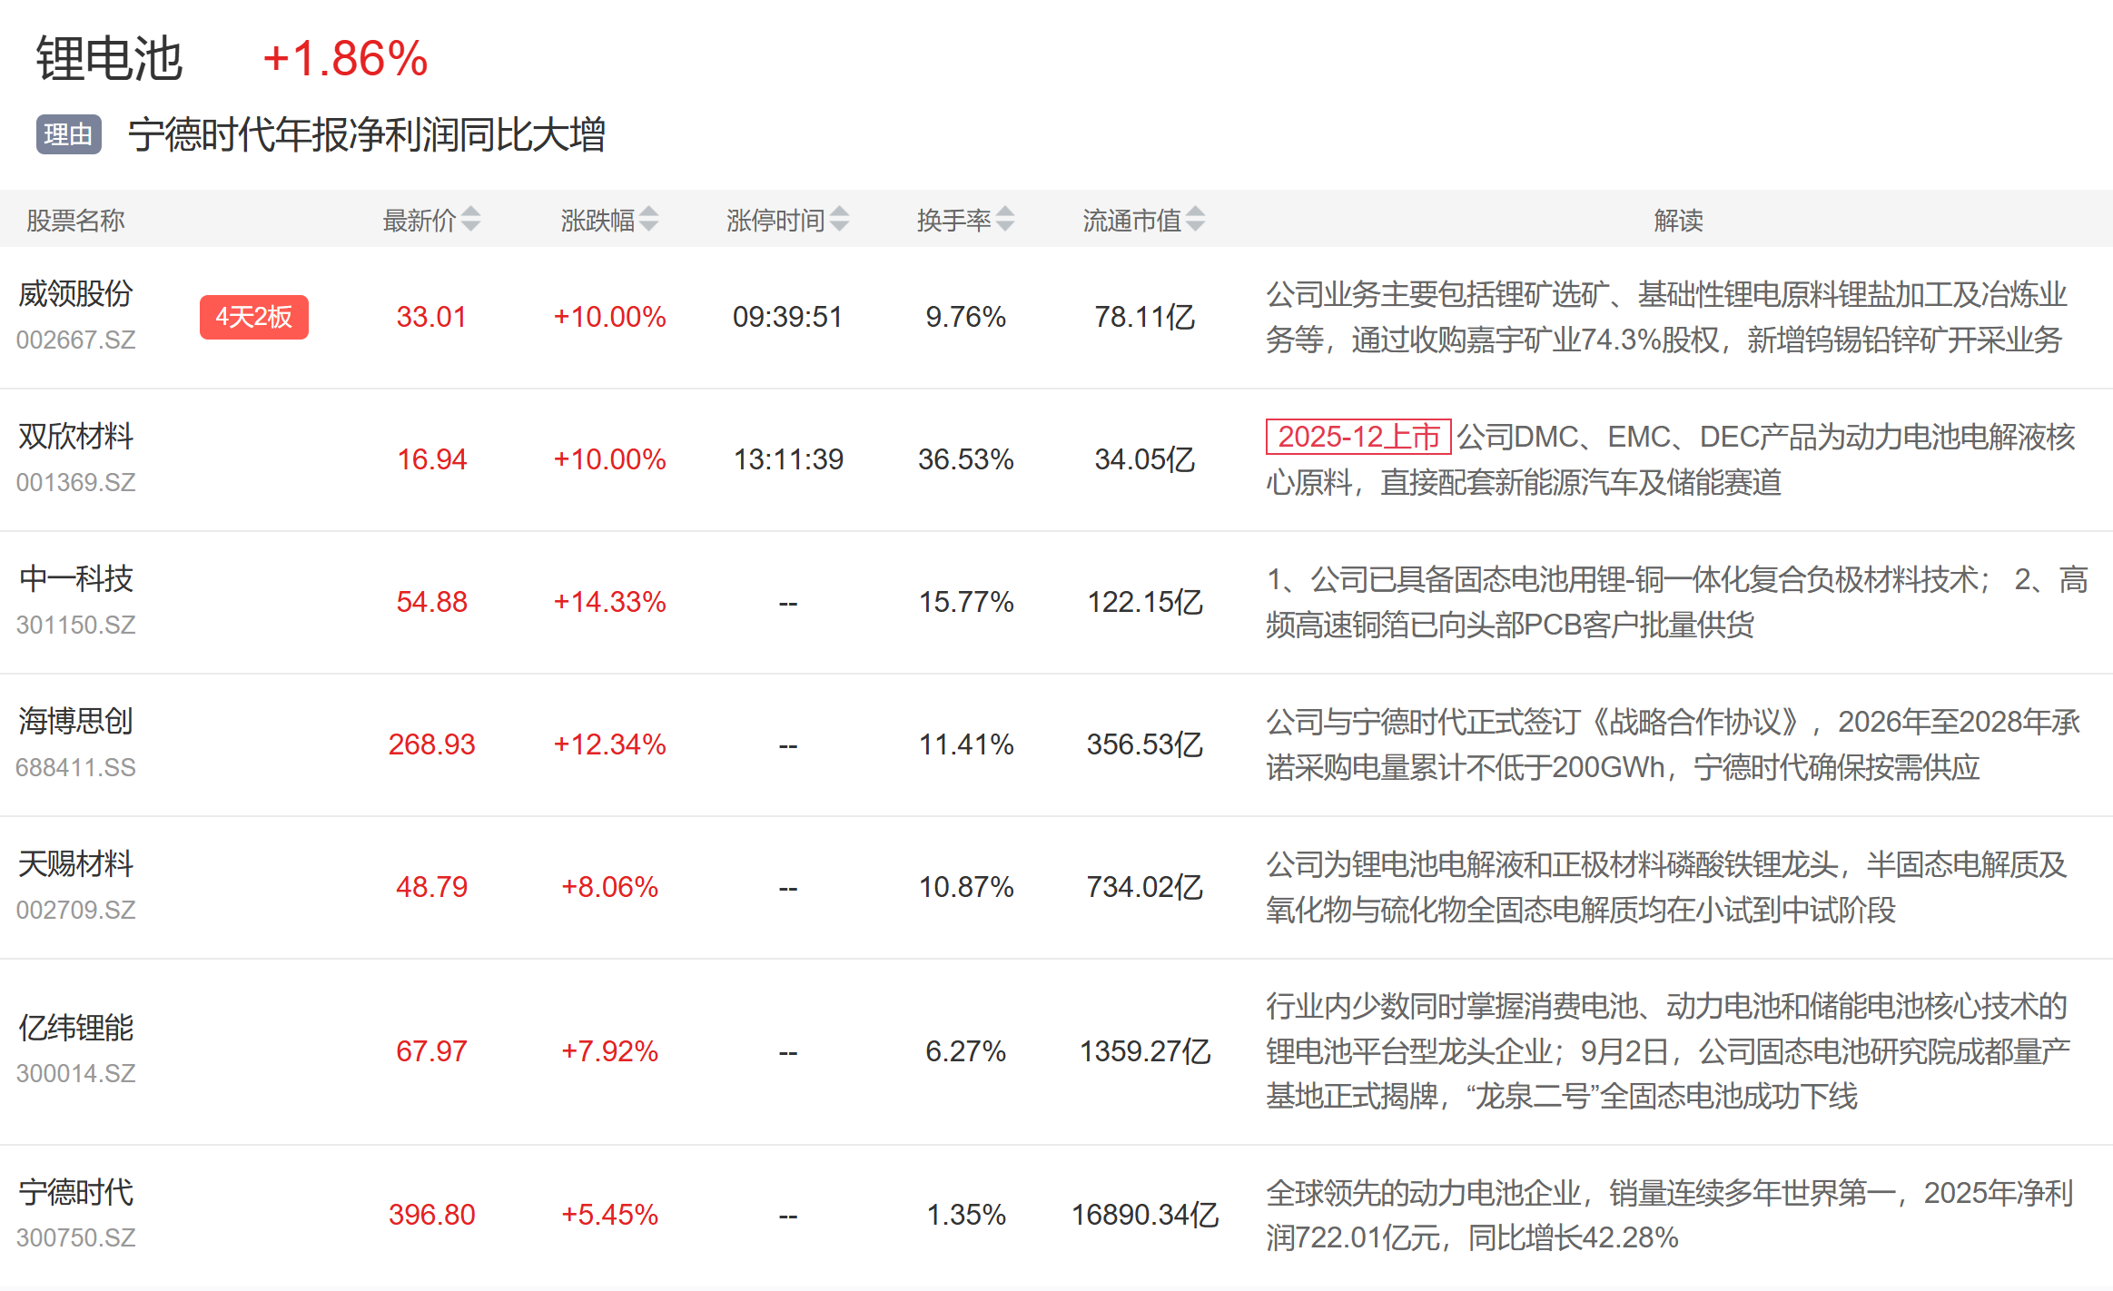
Task: Sort by 涨跌幅 column arrow icon
Action: pos(648,219)
